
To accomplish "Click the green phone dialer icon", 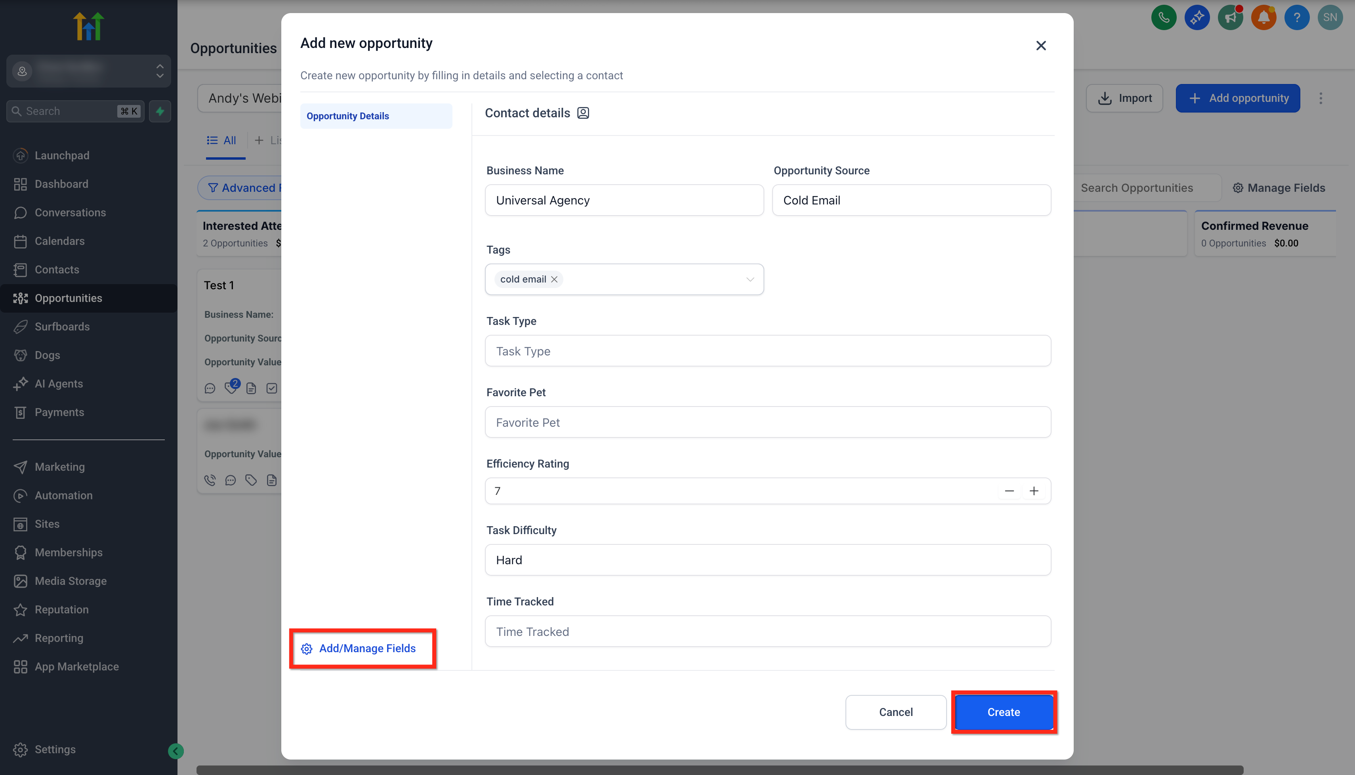I will click(x=1163, y=17).
